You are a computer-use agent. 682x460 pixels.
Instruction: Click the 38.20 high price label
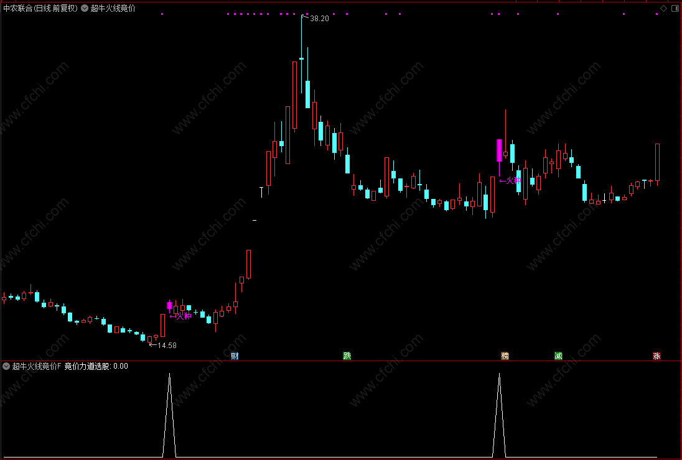[319, 19]
